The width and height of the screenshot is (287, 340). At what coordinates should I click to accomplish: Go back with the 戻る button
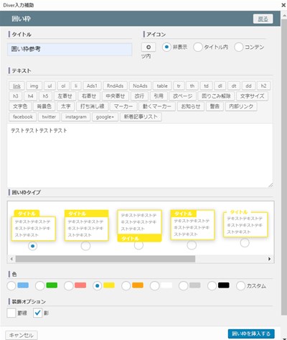point(263,19)
